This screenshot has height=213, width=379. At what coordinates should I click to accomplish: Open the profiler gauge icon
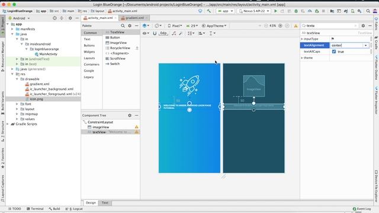point(310,11)
